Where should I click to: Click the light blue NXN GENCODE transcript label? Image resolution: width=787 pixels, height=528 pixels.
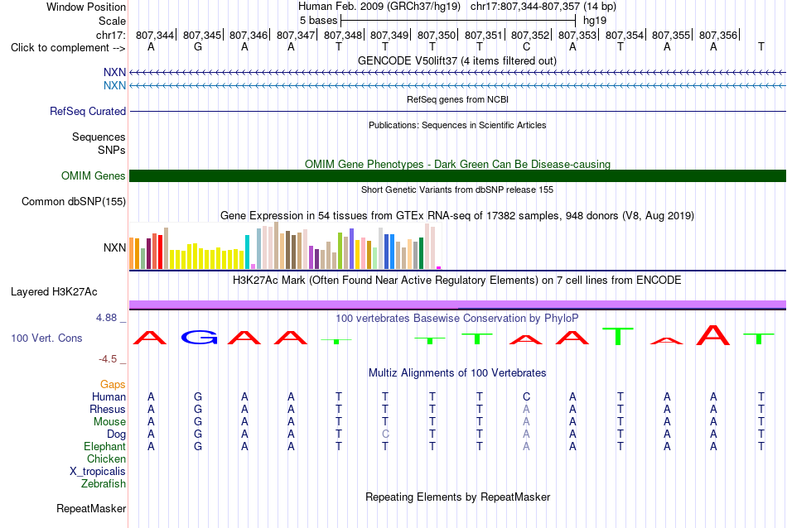(x=114, y=86)
